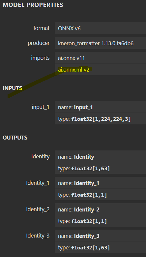Click the MODEL PROPERTIES heading
The width and height of the screenshot is (146, 257).
click(x=33, y=5)
